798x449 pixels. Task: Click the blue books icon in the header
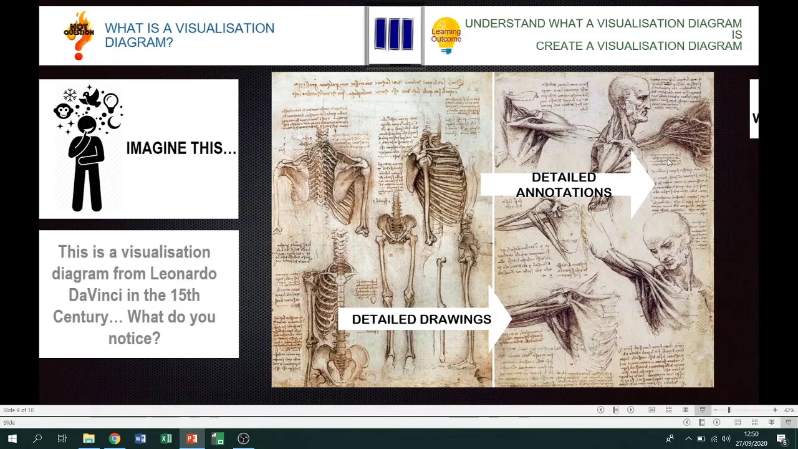point(394,34)
